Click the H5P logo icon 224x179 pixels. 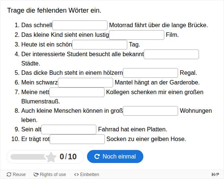215,175
